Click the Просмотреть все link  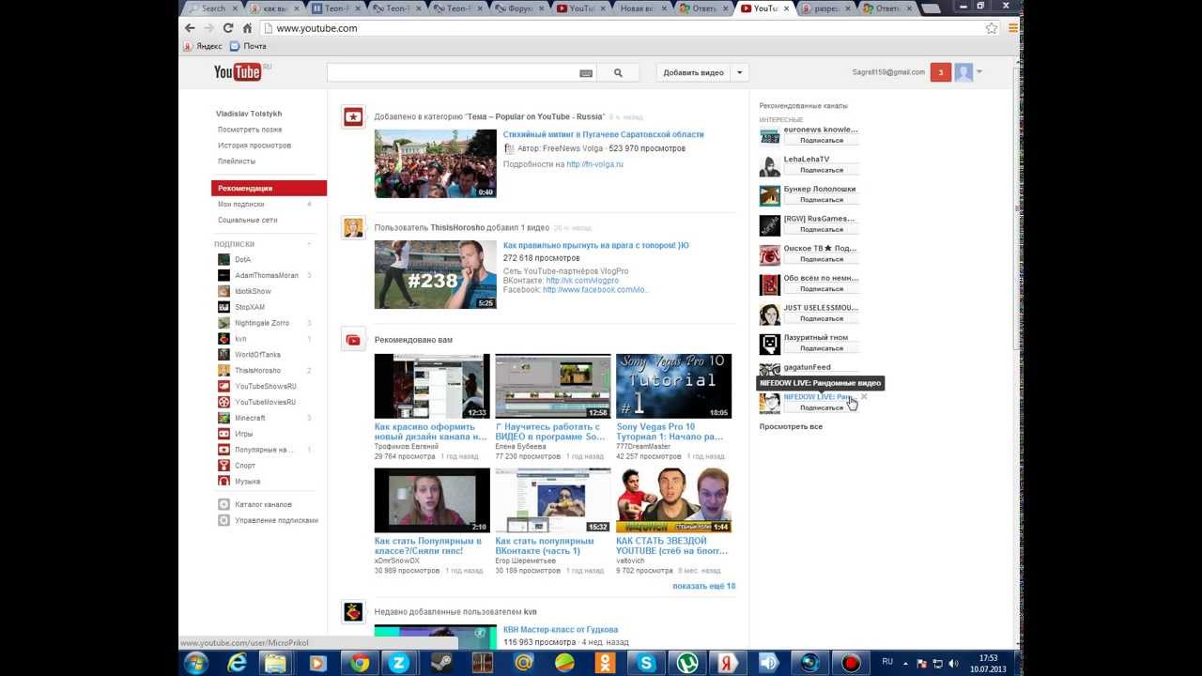pyautogui.click(x=791, y=426)
